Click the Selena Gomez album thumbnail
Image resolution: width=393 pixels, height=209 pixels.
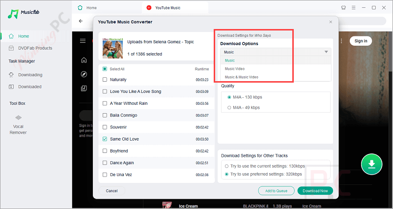coord(113,48)
